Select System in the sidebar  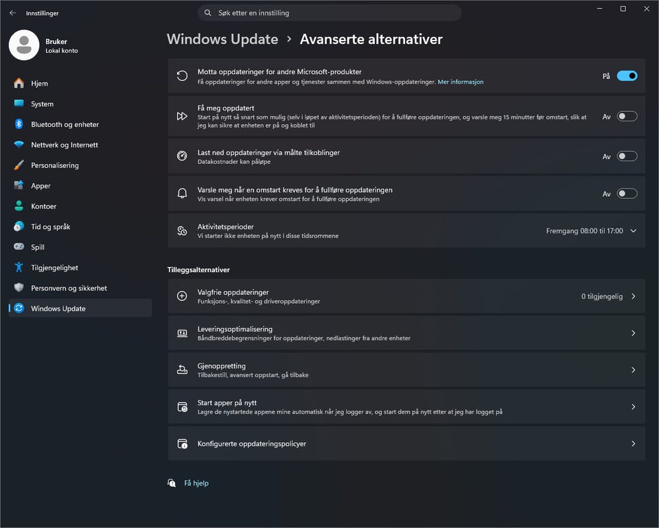80,104
